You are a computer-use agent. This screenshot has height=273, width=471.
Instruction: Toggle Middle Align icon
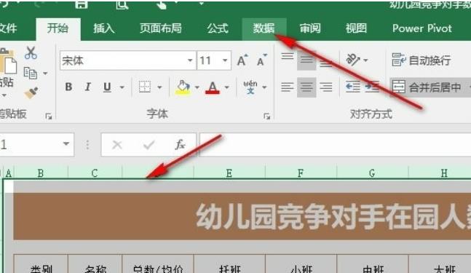coord(306,60)
